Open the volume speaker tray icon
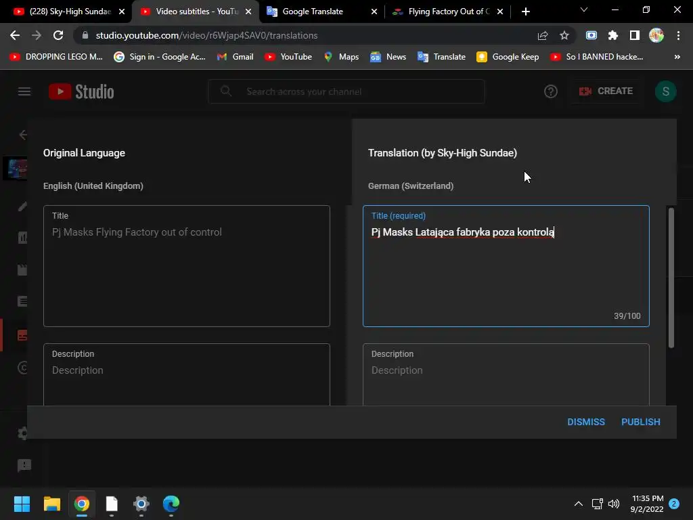Viewport: 693px width, 520px height. click(x=613, y=504)
